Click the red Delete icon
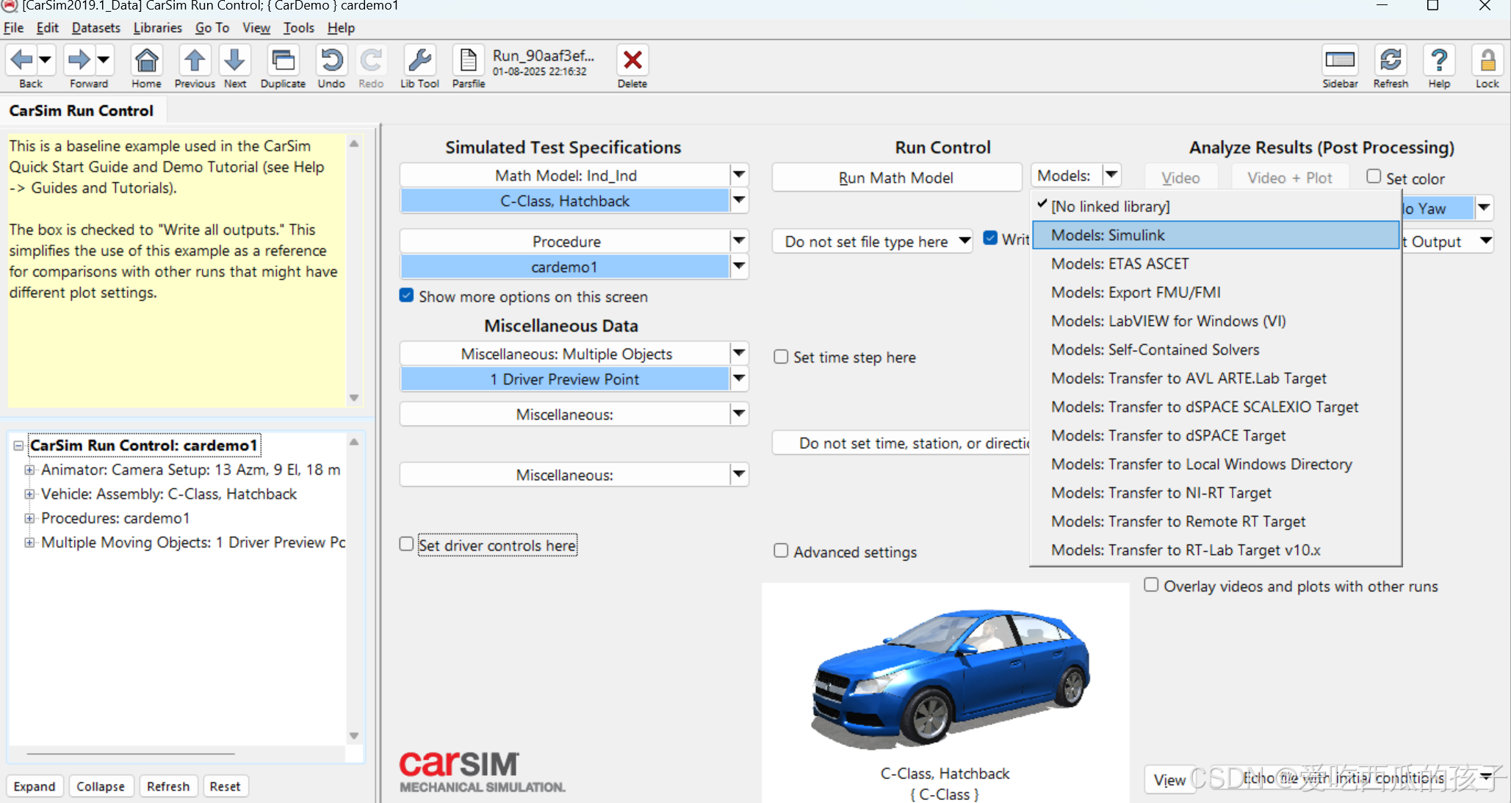 tap(632, 61)
